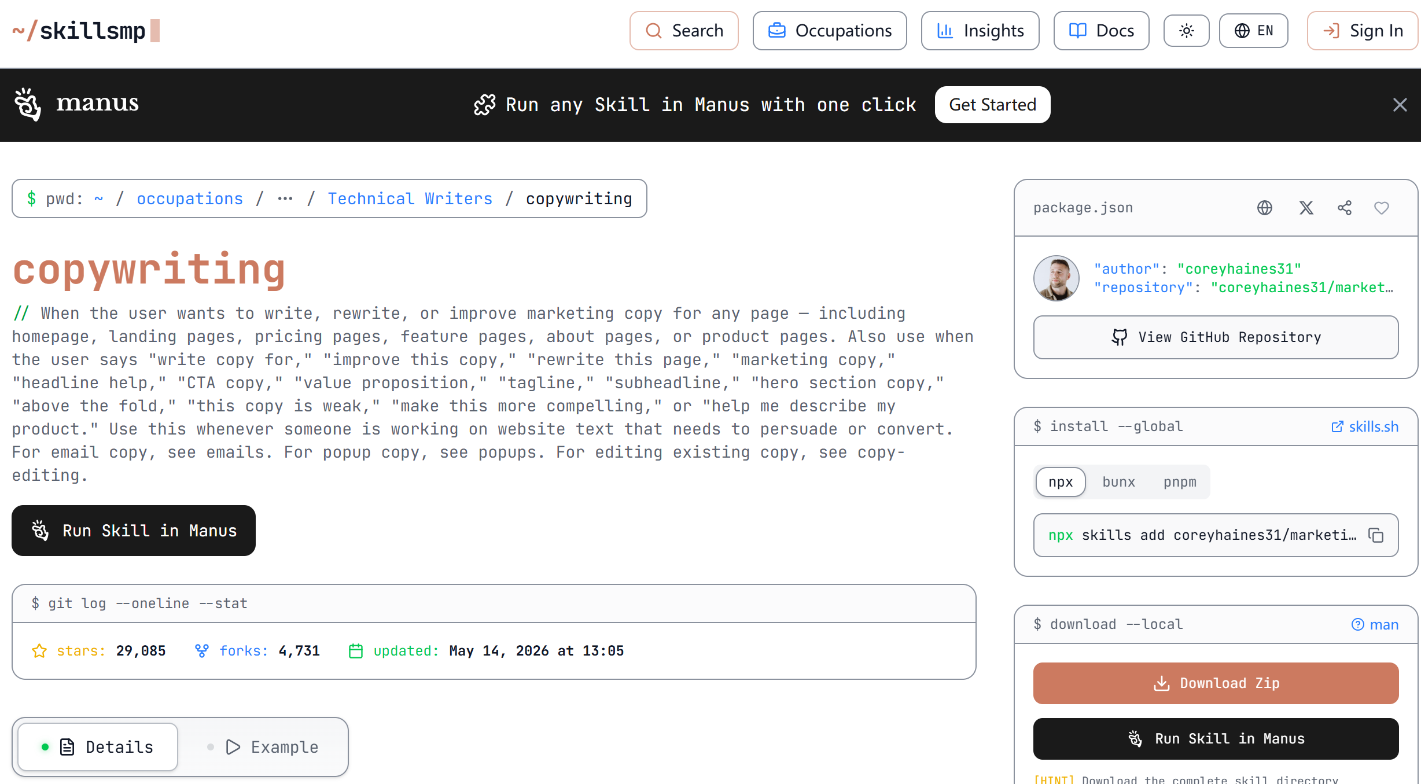Click the puzzle piece icon in banner
The height and width of the screenshot is (784, 1421).
(x=484, y=105)
